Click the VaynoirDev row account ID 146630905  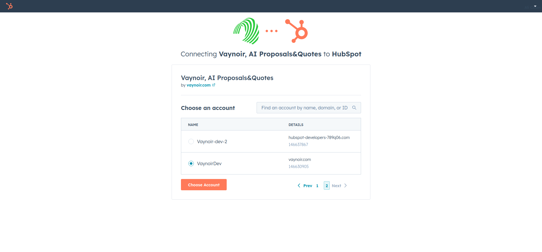298,167
